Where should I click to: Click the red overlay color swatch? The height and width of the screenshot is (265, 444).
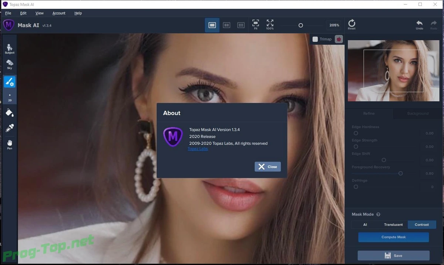coord(339,39)
